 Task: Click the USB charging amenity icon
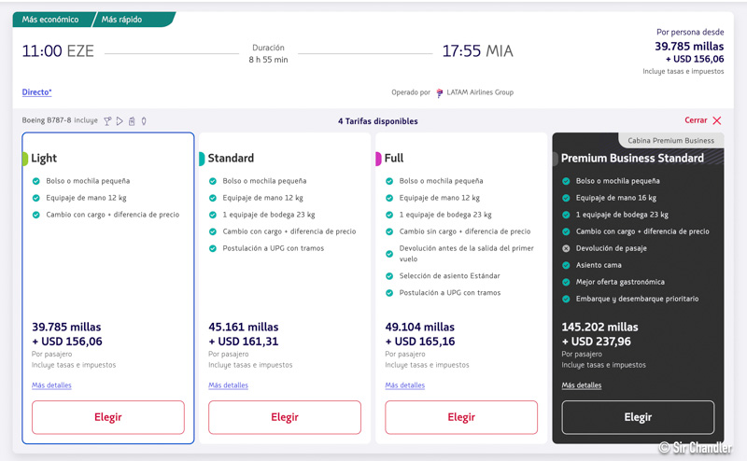coord(132,121)
